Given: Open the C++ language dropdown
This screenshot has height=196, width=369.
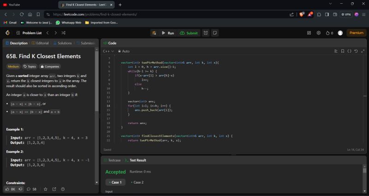Looking at the screenshot, I should tap(108, 51).
